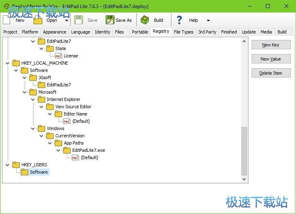Click the New Key button

(x=271, y=45)
